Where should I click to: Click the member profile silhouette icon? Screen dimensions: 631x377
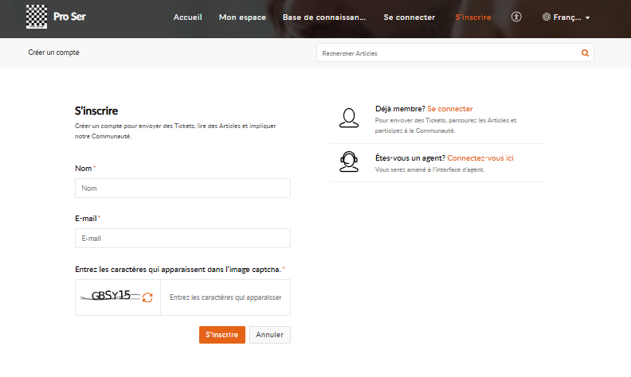(348, 117)
